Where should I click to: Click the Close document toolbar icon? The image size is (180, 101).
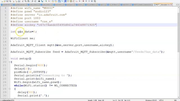(13, 1)
